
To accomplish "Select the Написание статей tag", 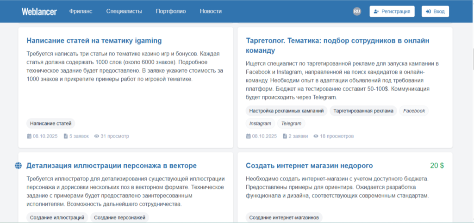I will [x=51, y=123].
